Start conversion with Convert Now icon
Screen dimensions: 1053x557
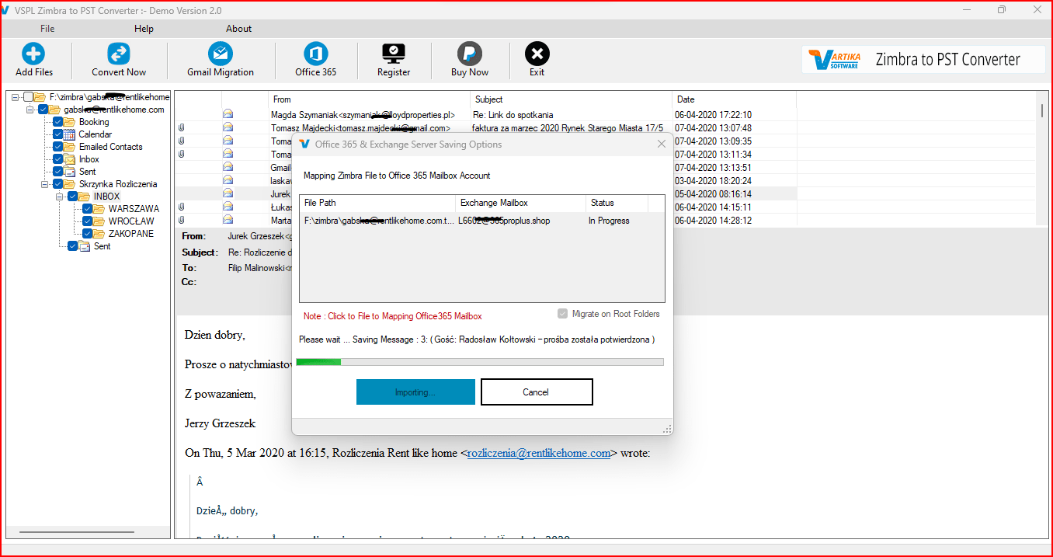coord(119,54)
